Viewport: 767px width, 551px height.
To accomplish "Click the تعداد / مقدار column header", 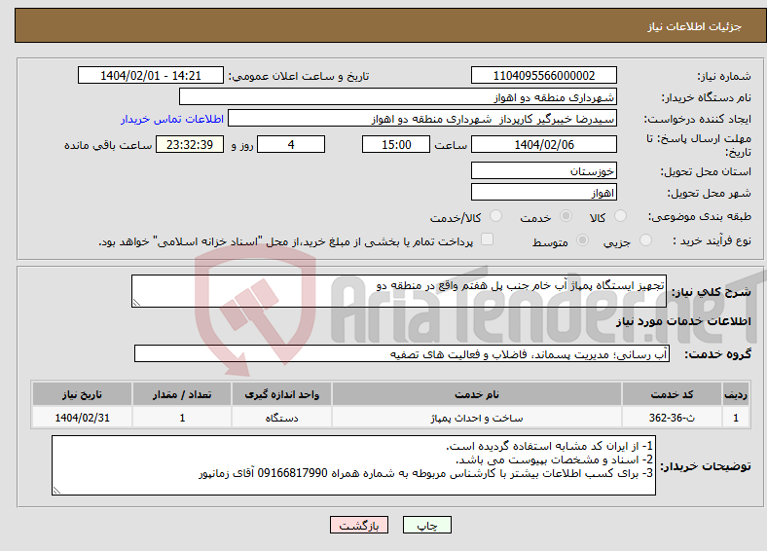I will [x=182, y=394].
